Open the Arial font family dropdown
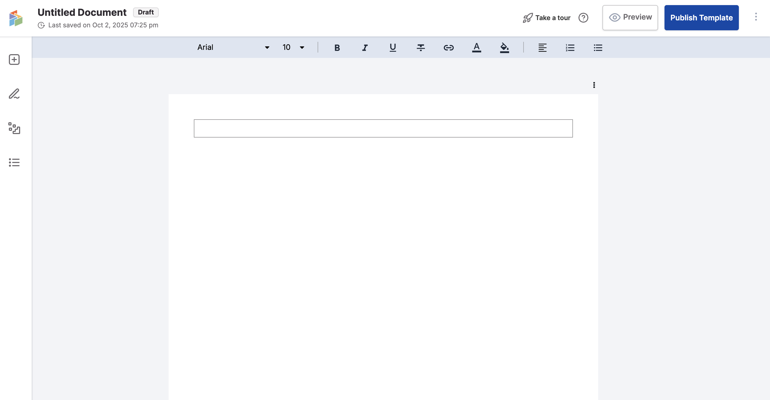Image resolution: width=770 pixels, height=400 pixels. pyautogui.click(x=233, y=47)
